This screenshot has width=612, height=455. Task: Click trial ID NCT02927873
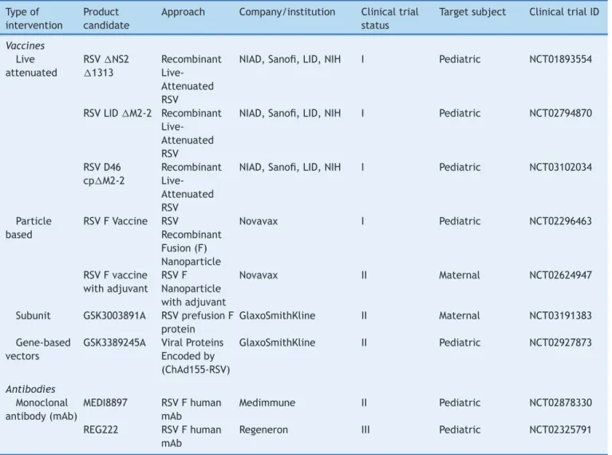pyautogui.click(x=560, y=342)
